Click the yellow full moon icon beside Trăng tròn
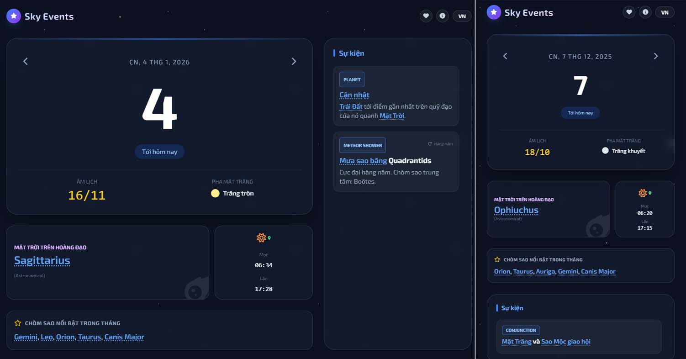 pos(215,193)
